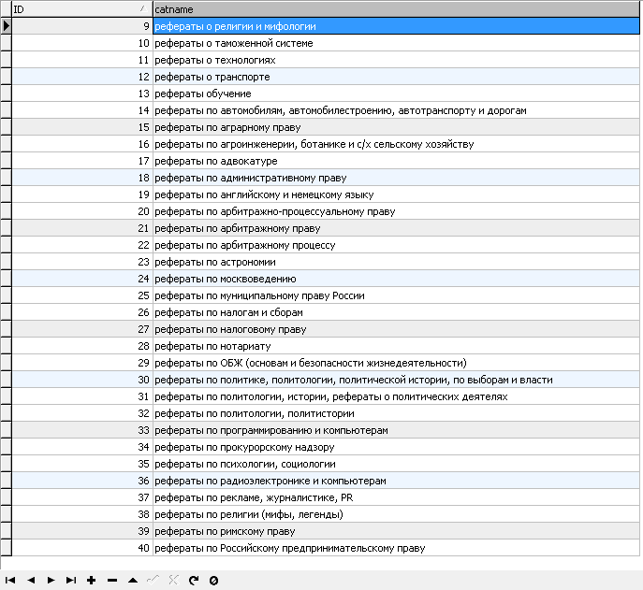The height and width of the screenshot is (590, 643).
Task: Jump to last record in navigator
Action: point(71,581)
